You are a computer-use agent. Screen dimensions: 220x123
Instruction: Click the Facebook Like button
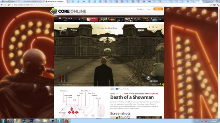click(113, 89)
